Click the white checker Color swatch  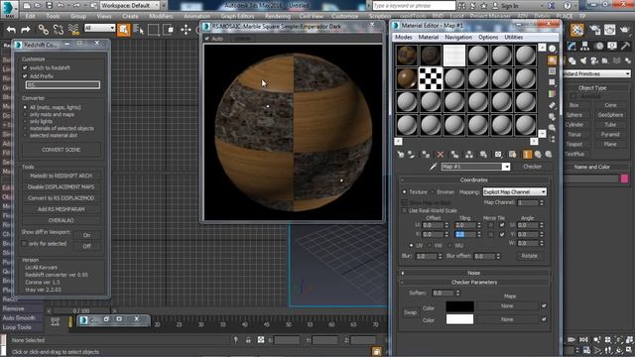coord(459,319)
